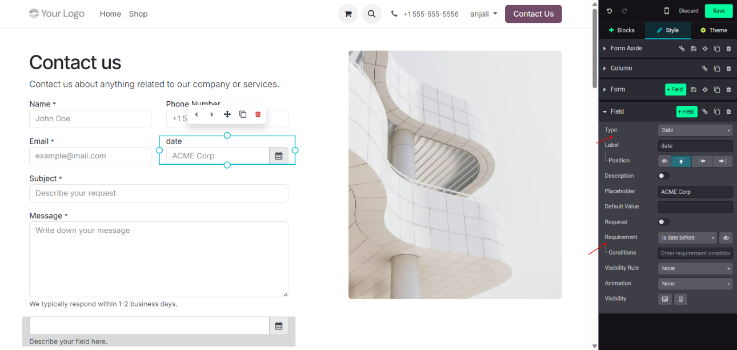Click the Contact Us navbar button
737x350 pixels.
[533, 14]
